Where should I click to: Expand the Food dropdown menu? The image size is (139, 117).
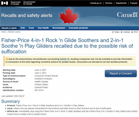pyautogui.click(x=32, y=28)
